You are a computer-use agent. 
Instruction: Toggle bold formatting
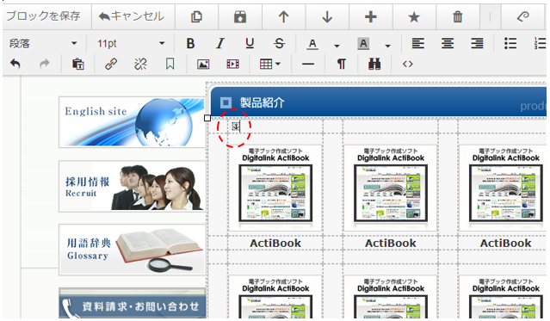190,44
